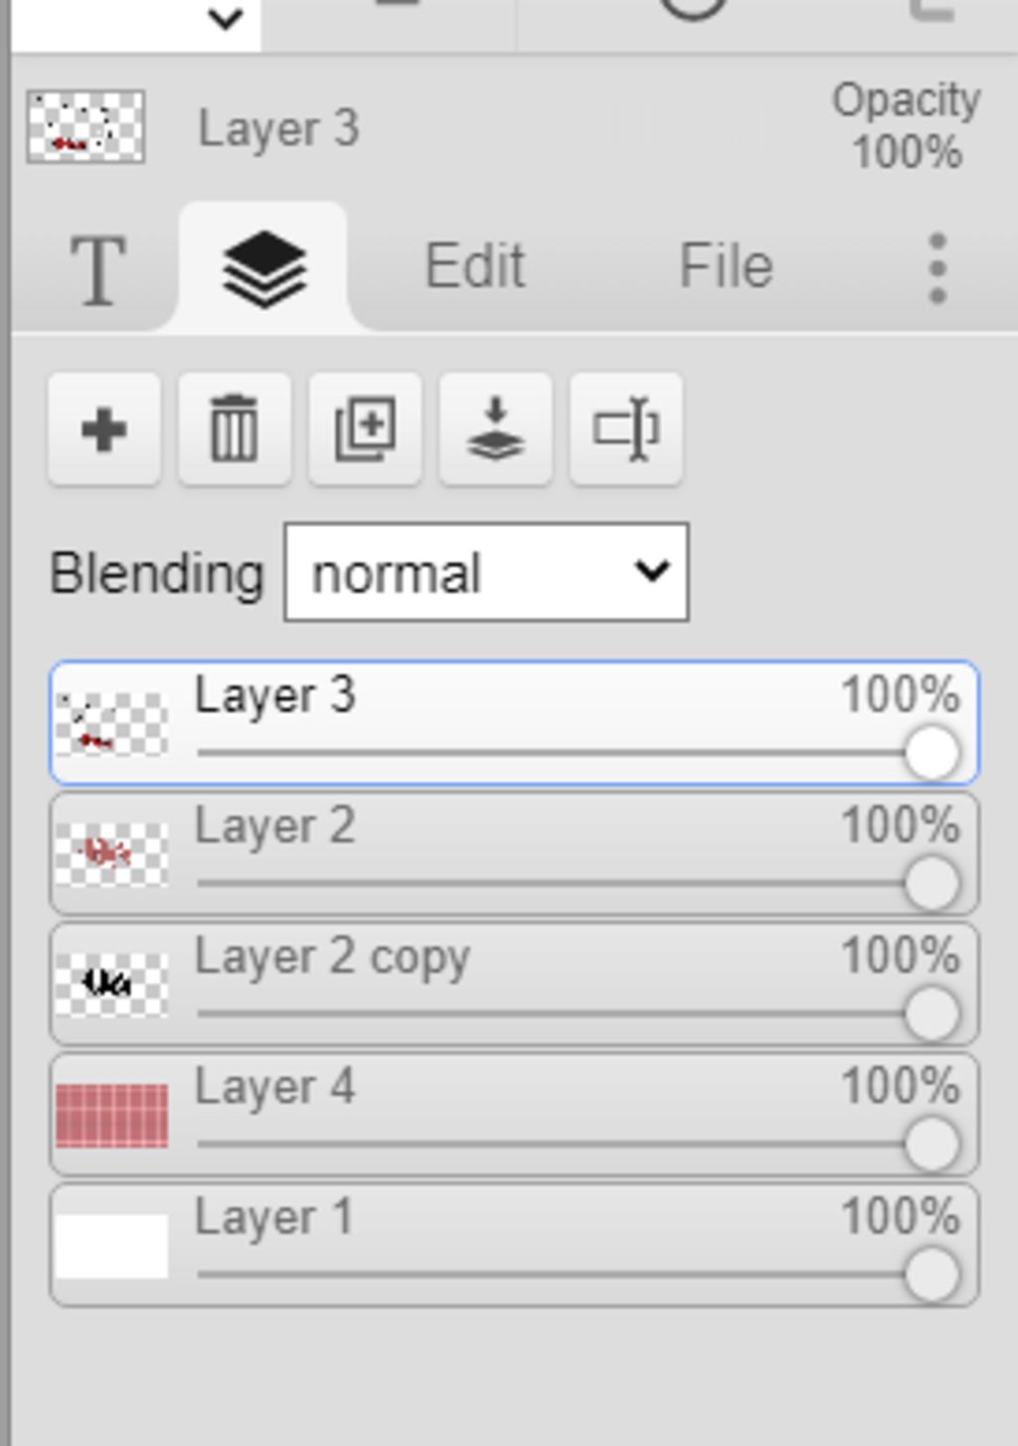Rename layer with text cursor icon
Screen dimensions: 1018x1446
(x=626, y=429)
